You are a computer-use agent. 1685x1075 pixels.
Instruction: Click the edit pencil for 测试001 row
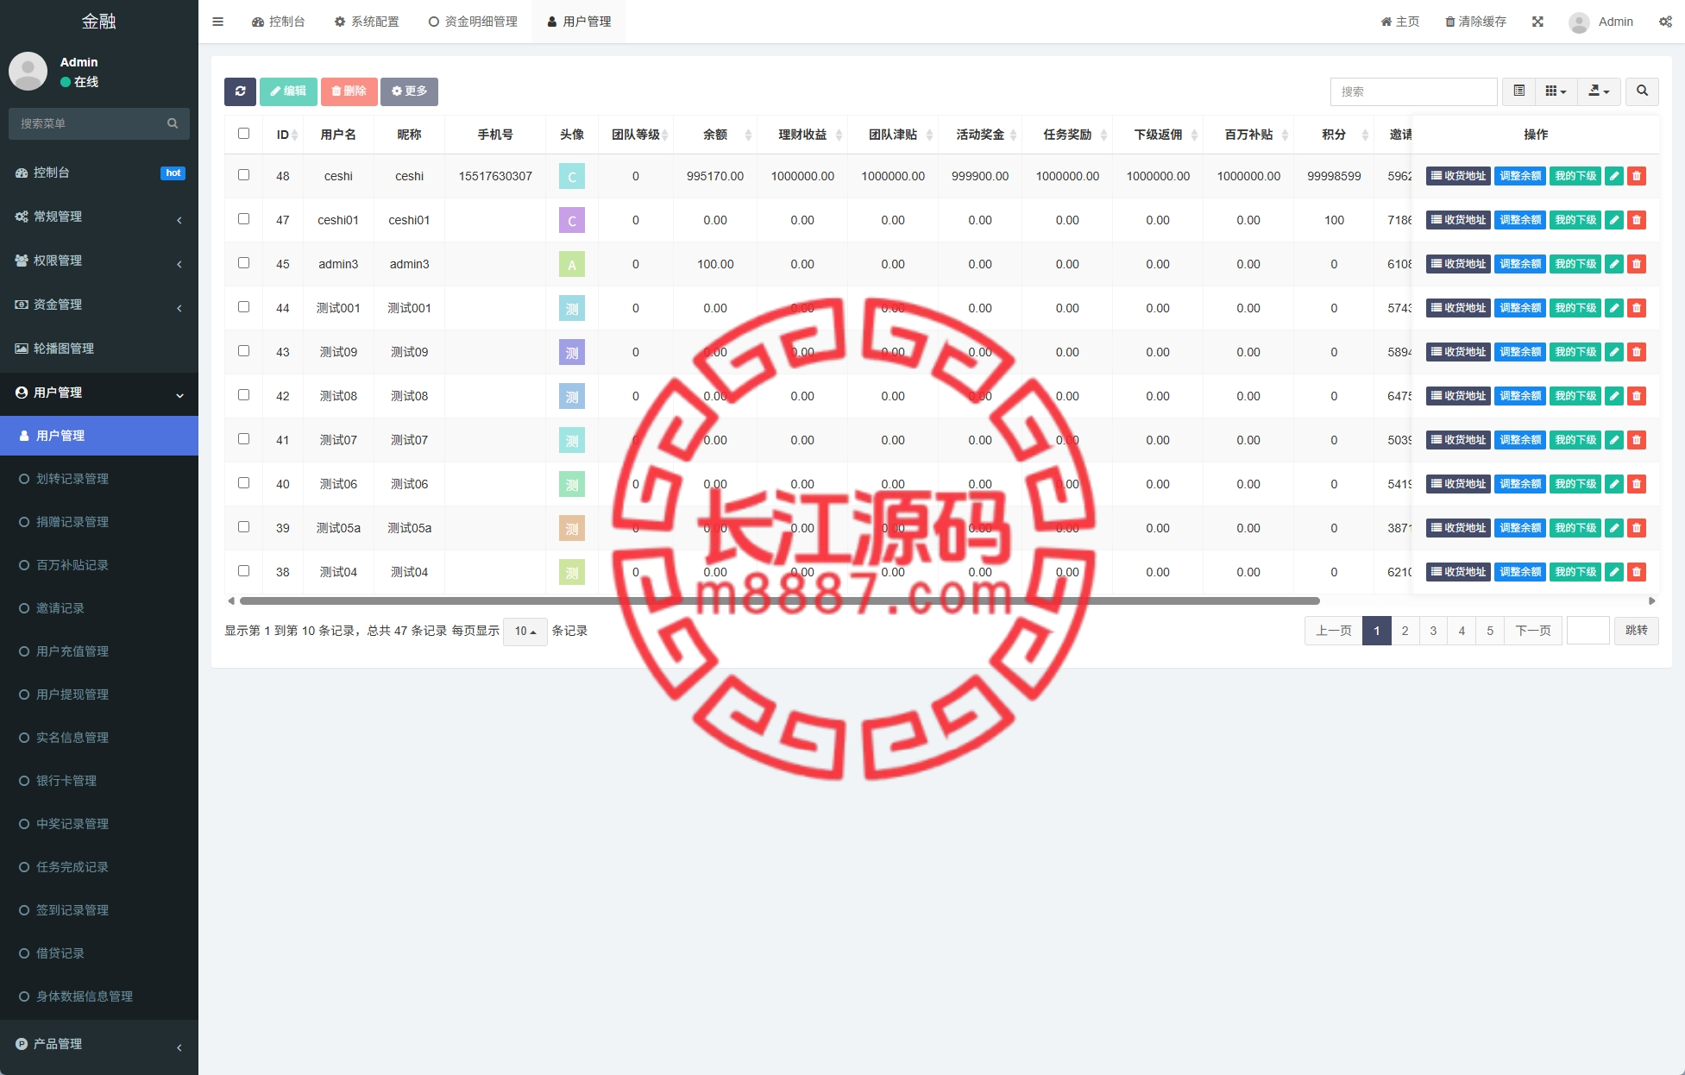point(1614,308)
